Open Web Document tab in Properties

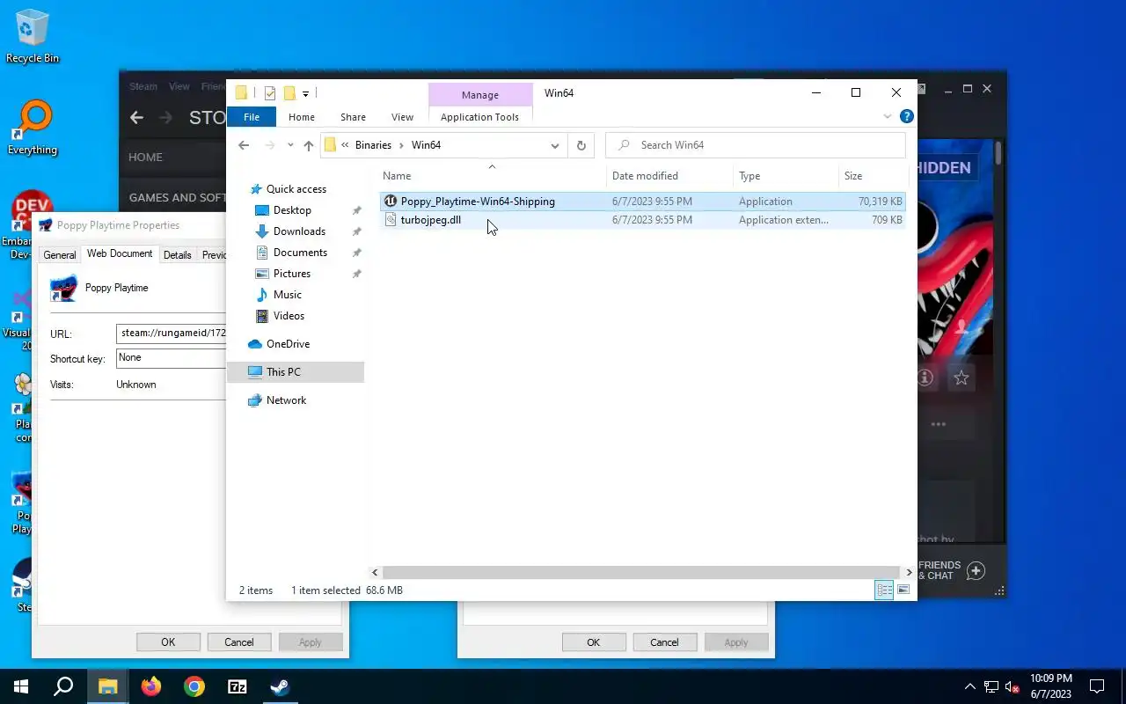point(120,253)
